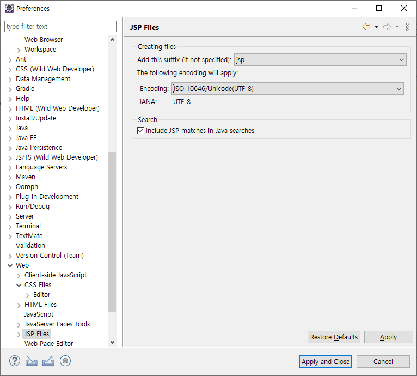Click the Import preferences icon
Screen dimensions: 417x376
click(32, 361)
